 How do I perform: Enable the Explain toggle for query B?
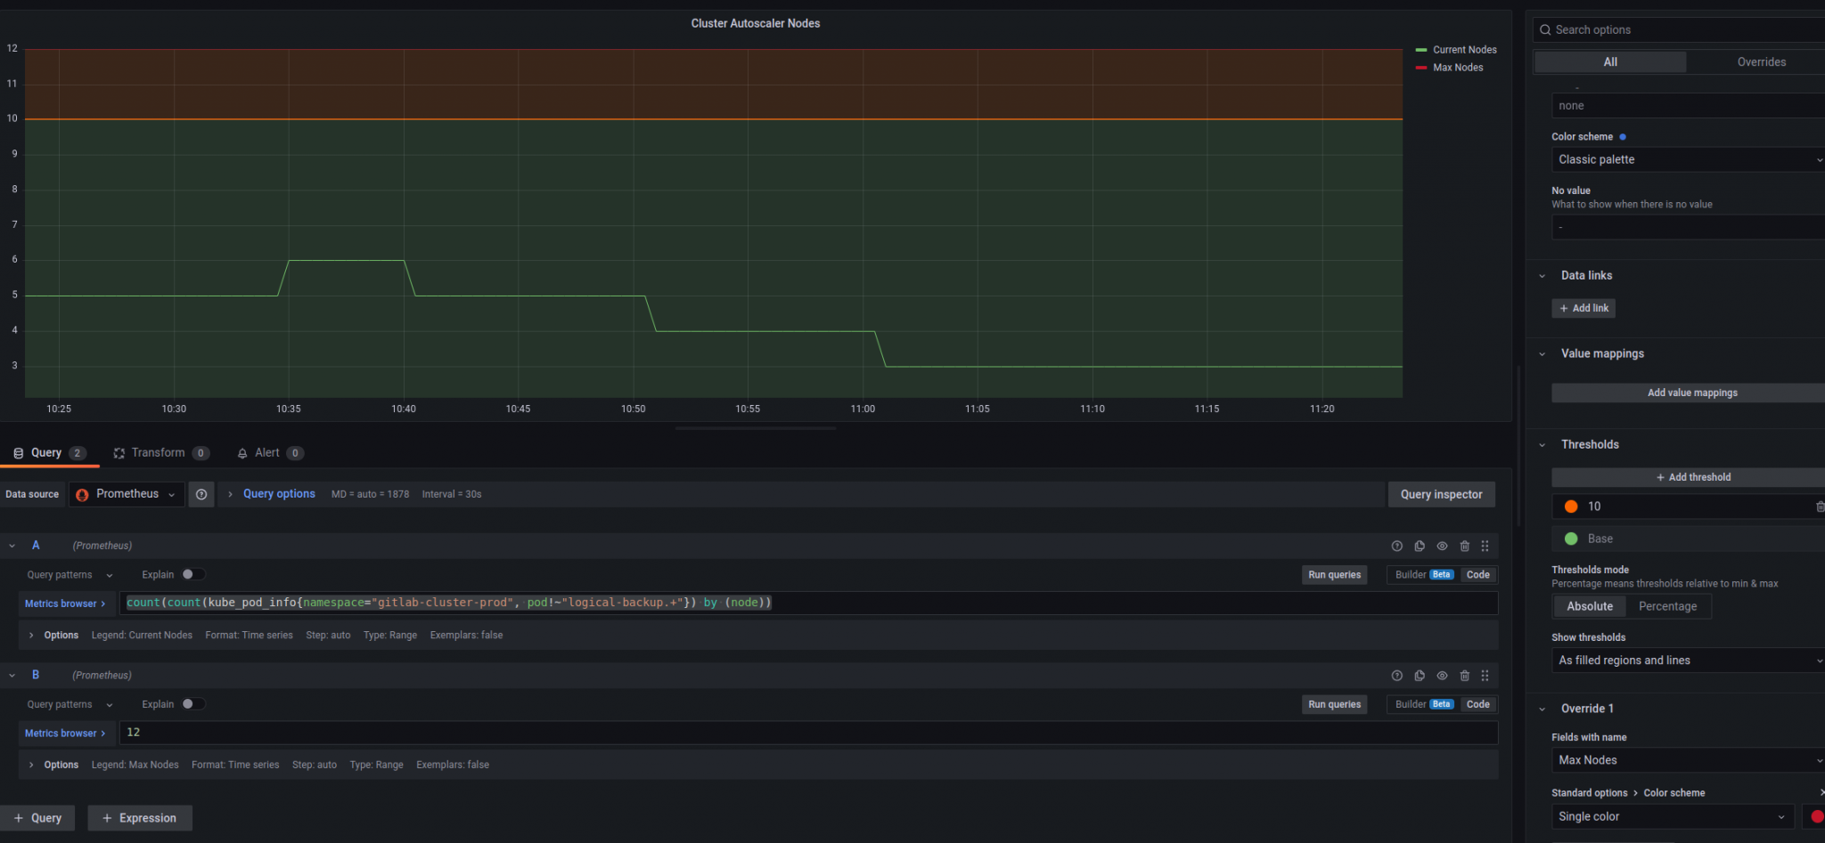(x=192, y=704)
